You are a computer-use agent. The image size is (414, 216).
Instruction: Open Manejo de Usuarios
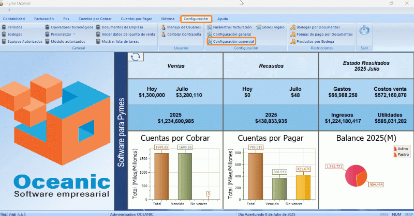pos(183,27)
